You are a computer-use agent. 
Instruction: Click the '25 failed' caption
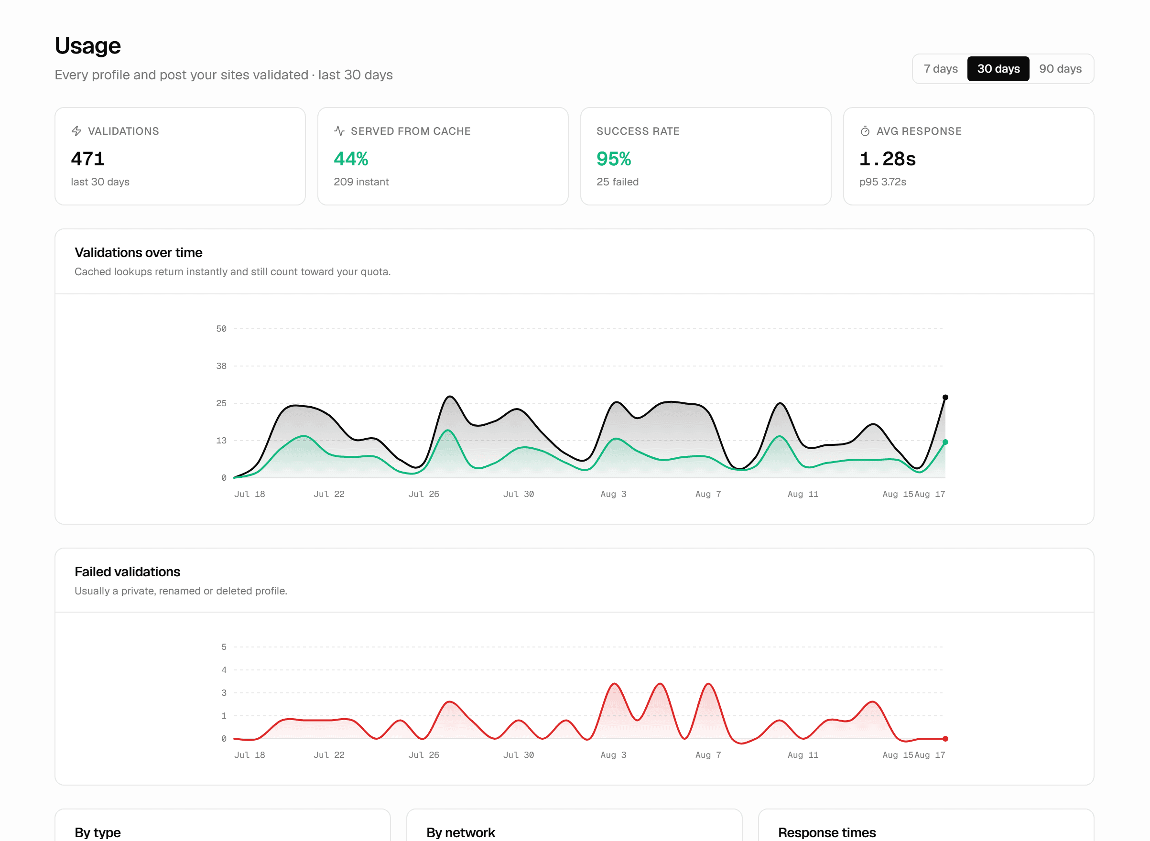tap(617, 182)
